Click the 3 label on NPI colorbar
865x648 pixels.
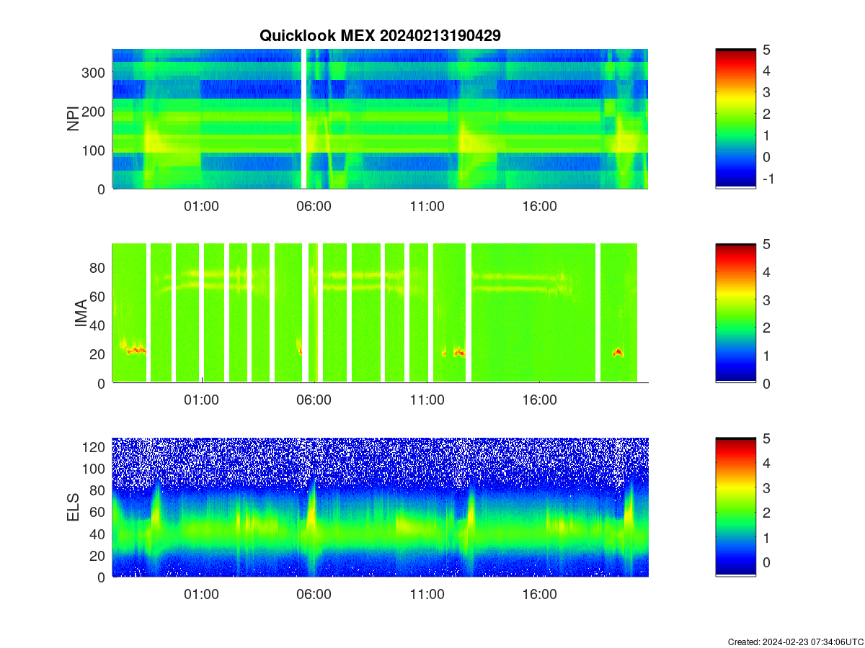coord(766,92)
